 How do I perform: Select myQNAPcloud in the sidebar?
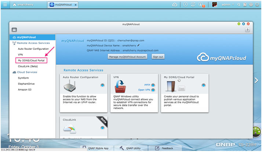point(32,37)
